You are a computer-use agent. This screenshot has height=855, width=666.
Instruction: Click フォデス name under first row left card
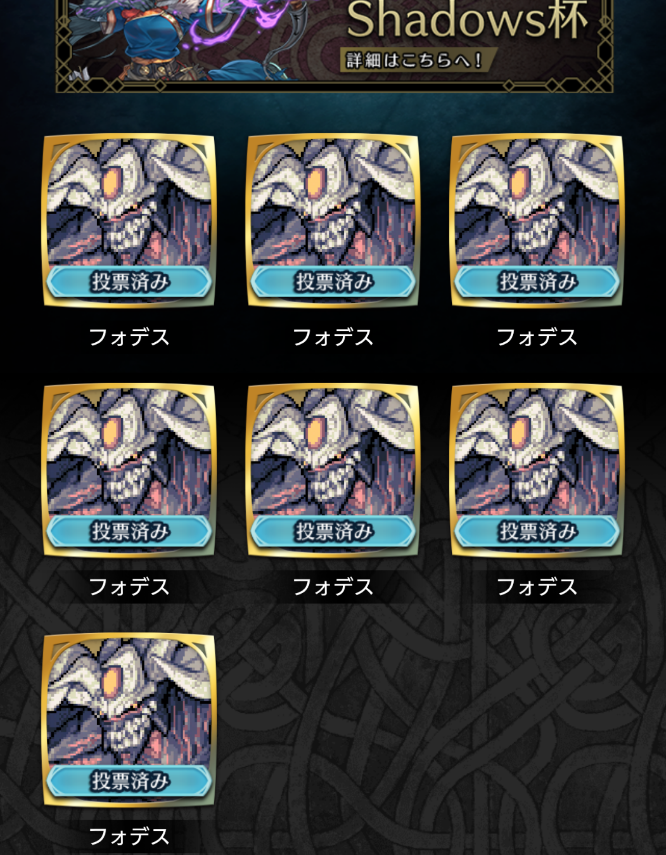click(129, 337)
